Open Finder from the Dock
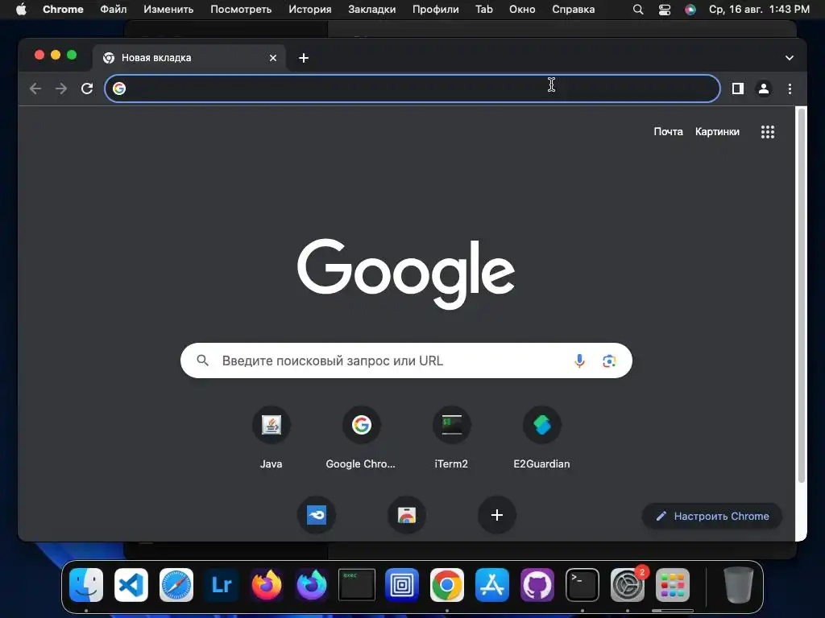Viewport: 825px width, 618px height. (x=86, y=585)
